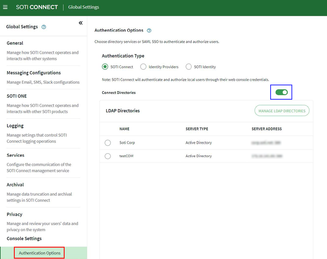Click the LDAP Directories heading
The width and height of the screenshot is (327, 259).
click(x=123, y=111)
